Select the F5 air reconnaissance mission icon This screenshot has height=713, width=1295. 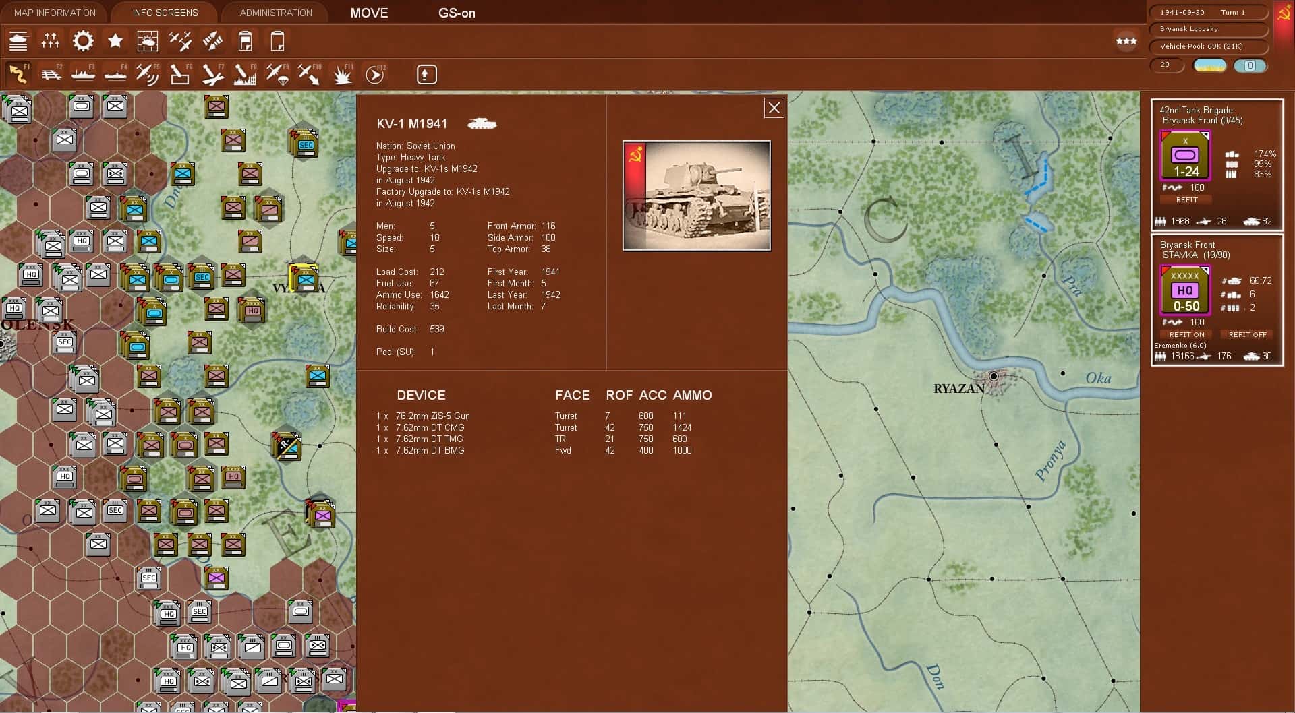[146, 74]
